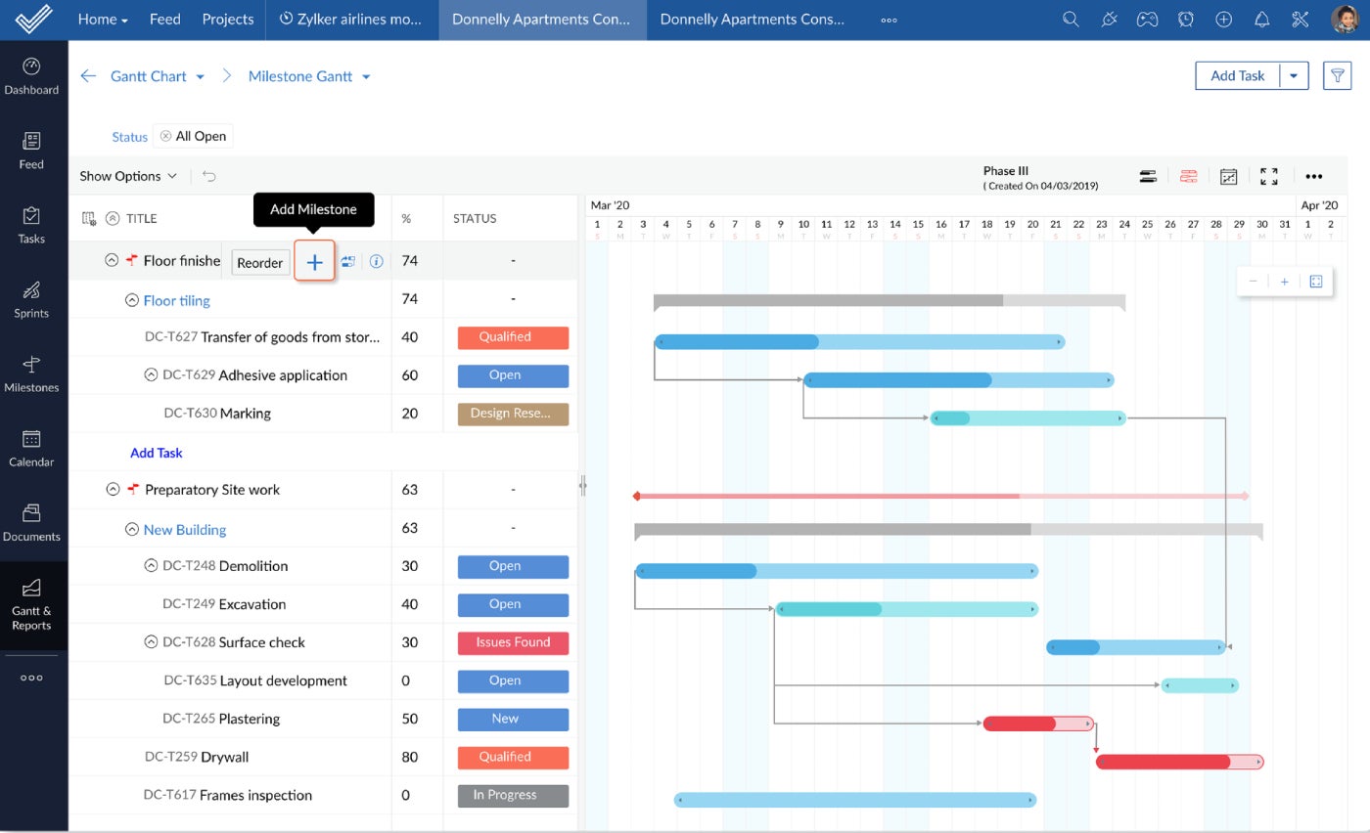This screenshot has height=833, width=1370.
Task: Open the Add Task dropdown arrow
Action: coord(1294,76)
